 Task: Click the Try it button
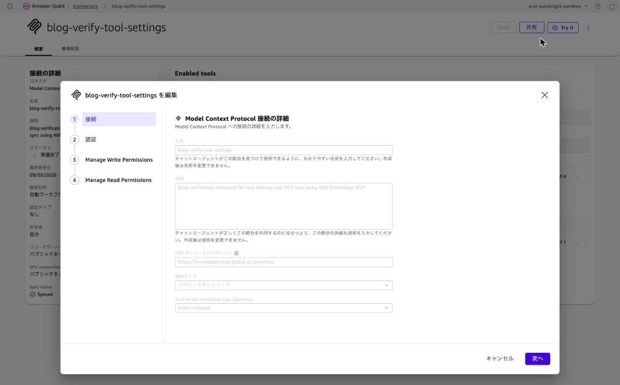pyautogui.click(x=563, y=27)
